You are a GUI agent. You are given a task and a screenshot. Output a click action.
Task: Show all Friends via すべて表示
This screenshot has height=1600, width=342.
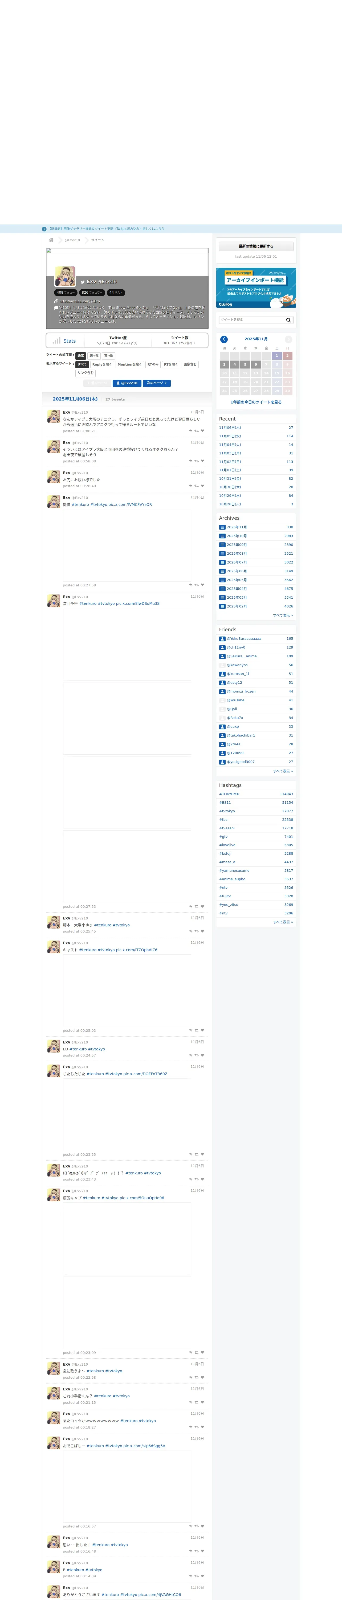[x=283, y=771]
